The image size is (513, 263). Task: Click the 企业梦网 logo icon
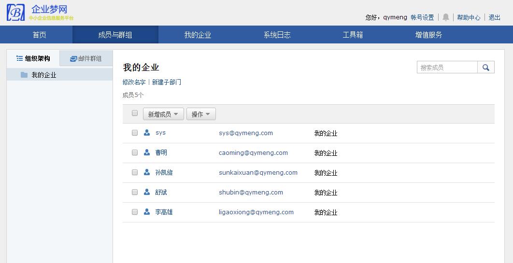(15, 13)
